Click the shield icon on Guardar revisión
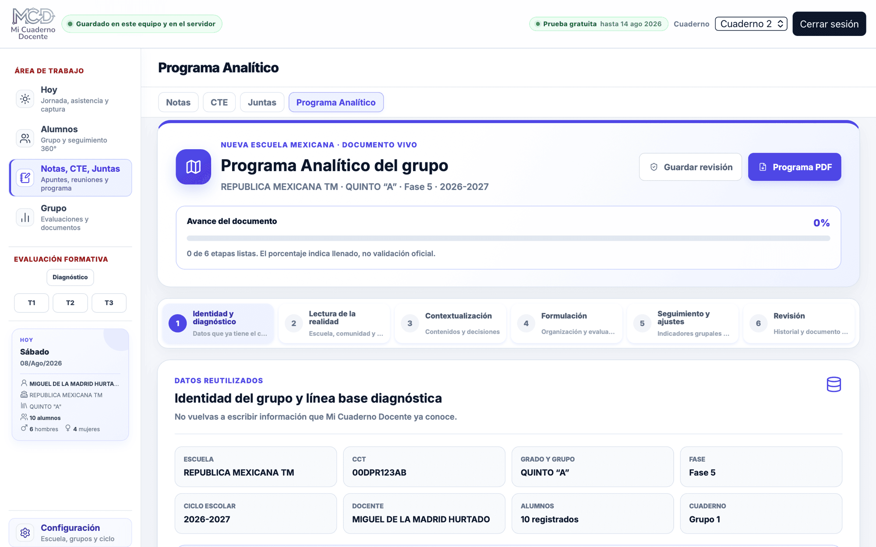The image size is (876, 547). (654, 167)
